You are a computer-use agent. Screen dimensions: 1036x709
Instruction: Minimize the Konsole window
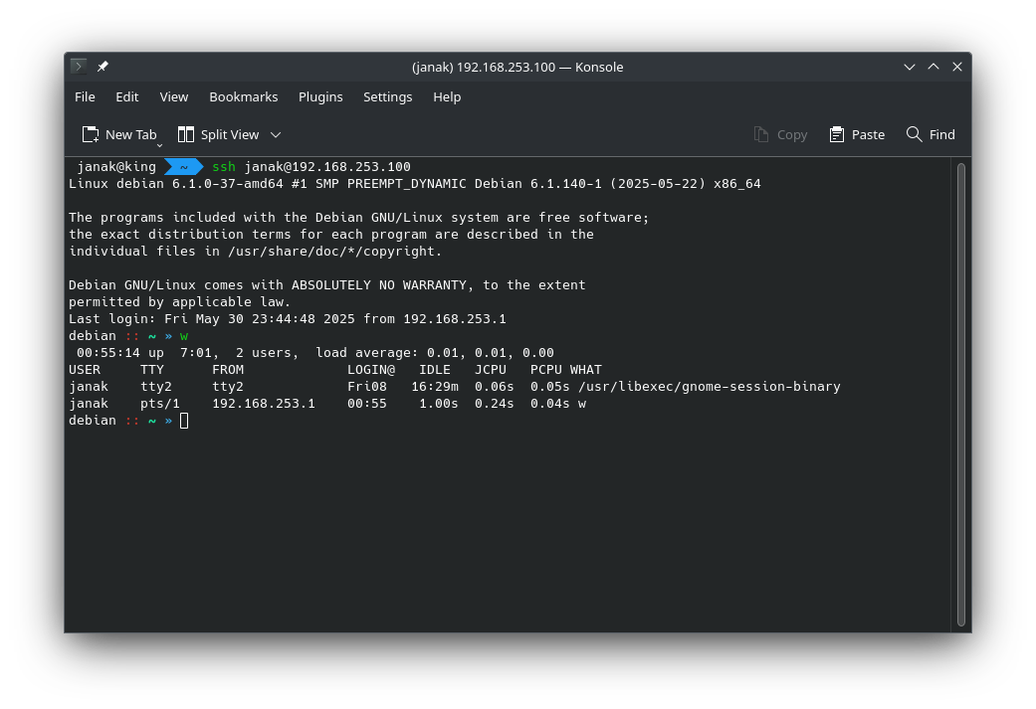point(910,67)
